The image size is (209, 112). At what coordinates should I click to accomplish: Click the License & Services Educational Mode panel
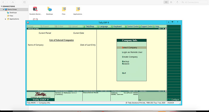click(96, 96)
